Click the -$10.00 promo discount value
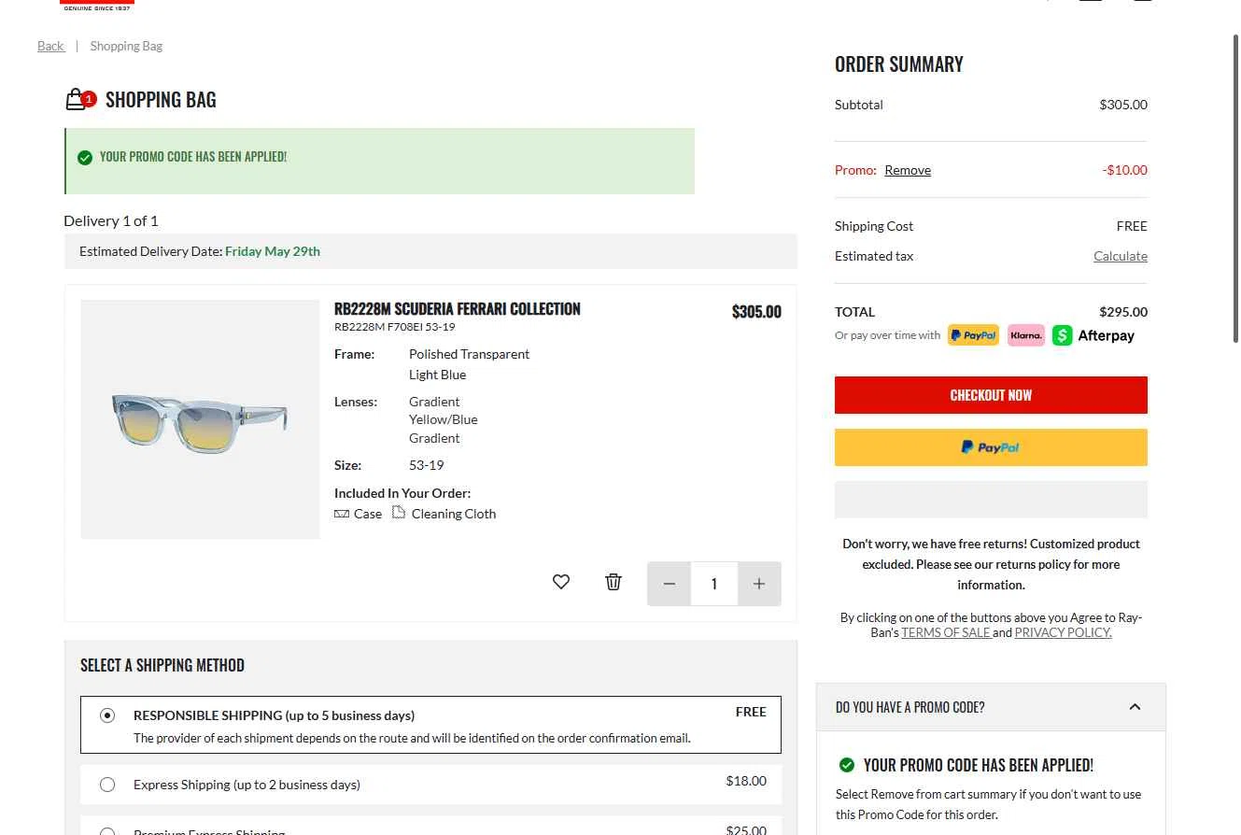1241x835 pixels. [x=1124, y=170]
